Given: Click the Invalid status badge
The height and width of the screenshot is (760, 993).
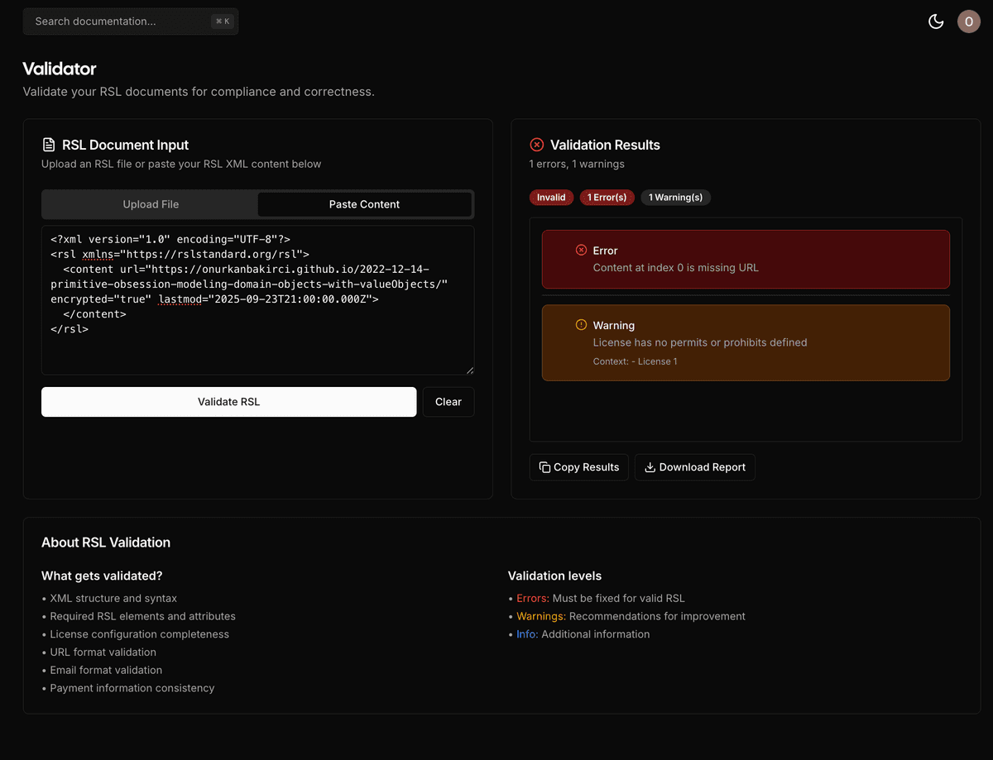Looking at the screenshot, I should coord(551,197).
